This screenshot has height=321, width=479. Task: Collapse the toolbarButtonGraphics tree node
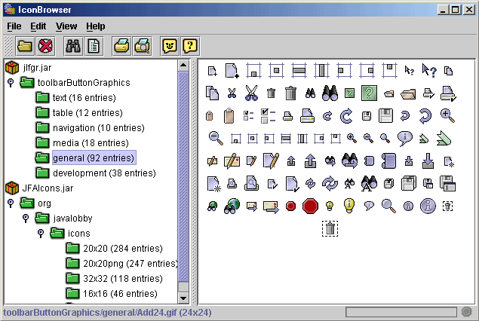(11, 83)
